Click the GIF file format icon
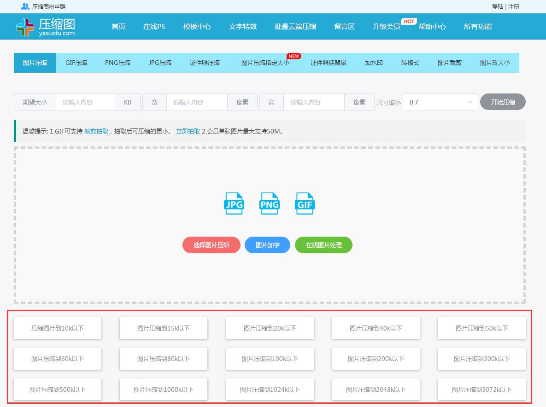This screenshot has height=407, width=546. tap(304, 203)
